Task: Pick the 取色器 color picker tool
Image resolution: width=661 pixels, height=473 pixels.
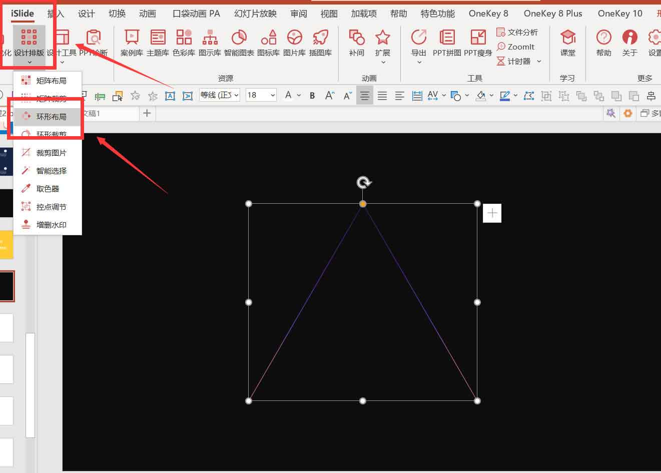Action: click(x=48, y=189)
